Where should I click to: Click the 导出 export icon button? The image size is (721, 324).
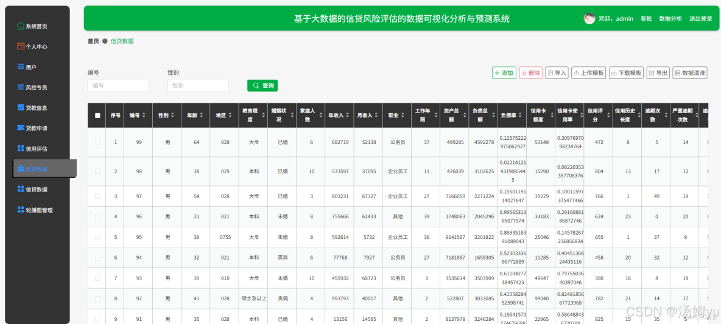[658, 73]
